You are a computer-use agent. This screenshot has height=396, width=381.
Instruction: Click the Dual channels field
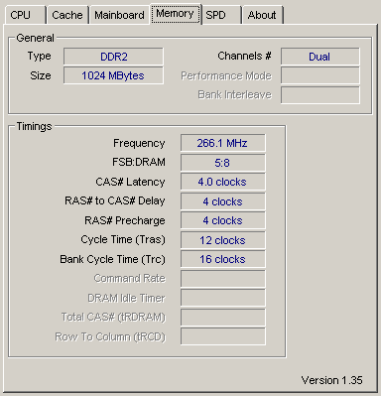[319, 57]
